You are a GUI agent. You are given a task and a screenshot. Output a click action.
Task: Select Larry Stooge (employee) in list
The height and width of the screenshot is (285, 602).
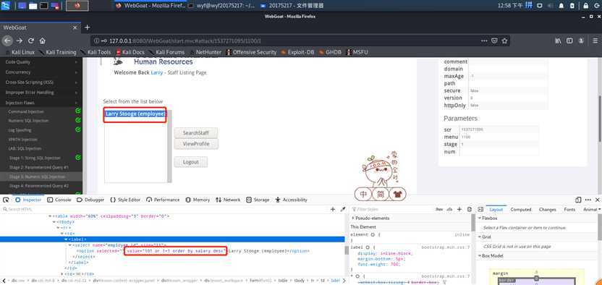(135, 114)
